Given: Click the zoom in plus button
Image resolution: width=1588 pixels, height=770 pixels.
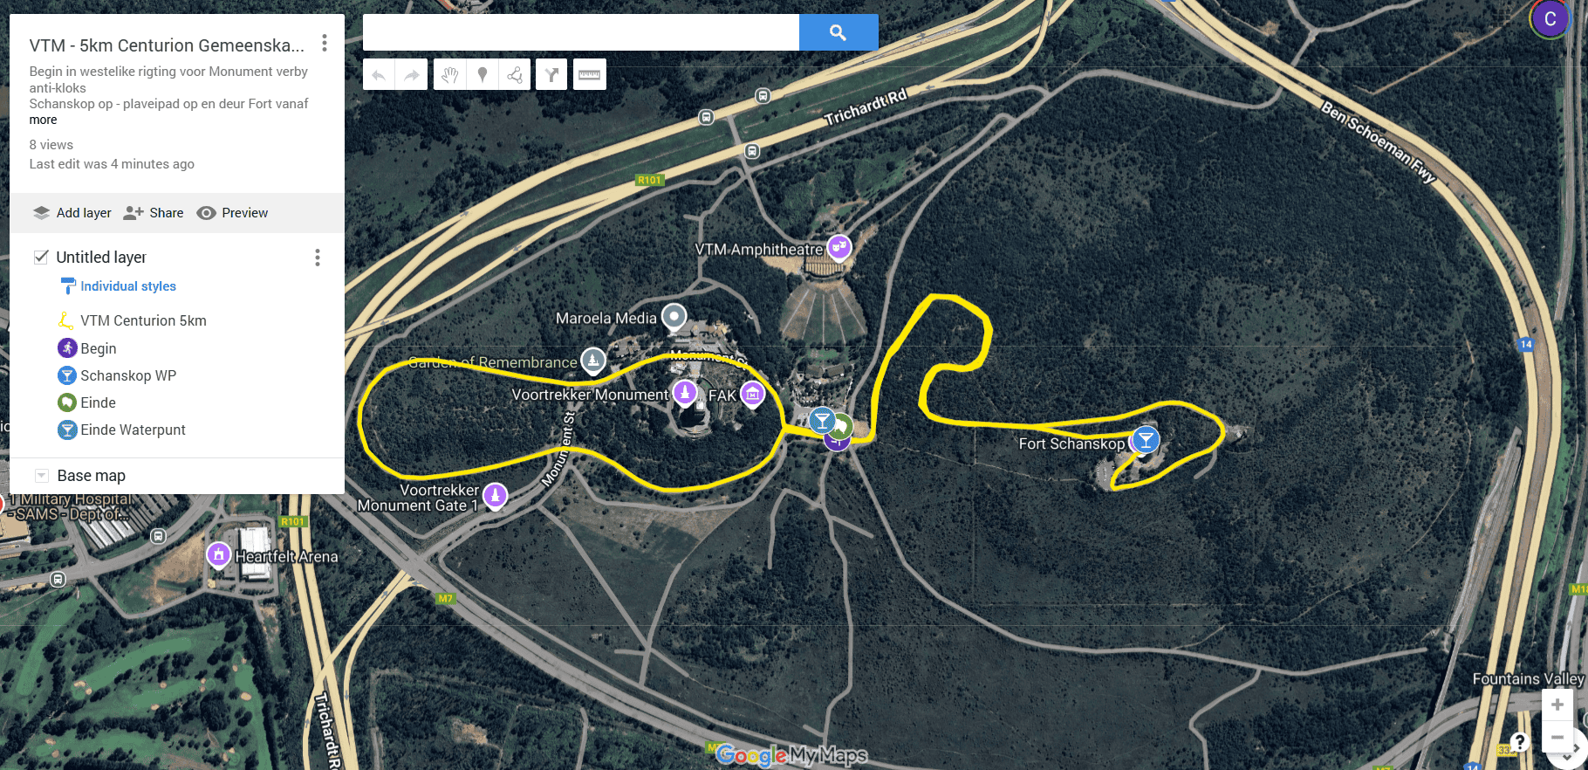Looking at the screenshot, I should 1557,705.
